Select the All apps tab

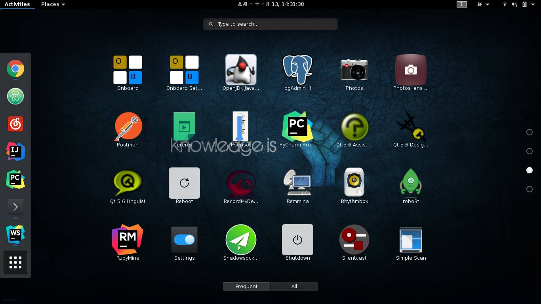click(x=294, y=287)
